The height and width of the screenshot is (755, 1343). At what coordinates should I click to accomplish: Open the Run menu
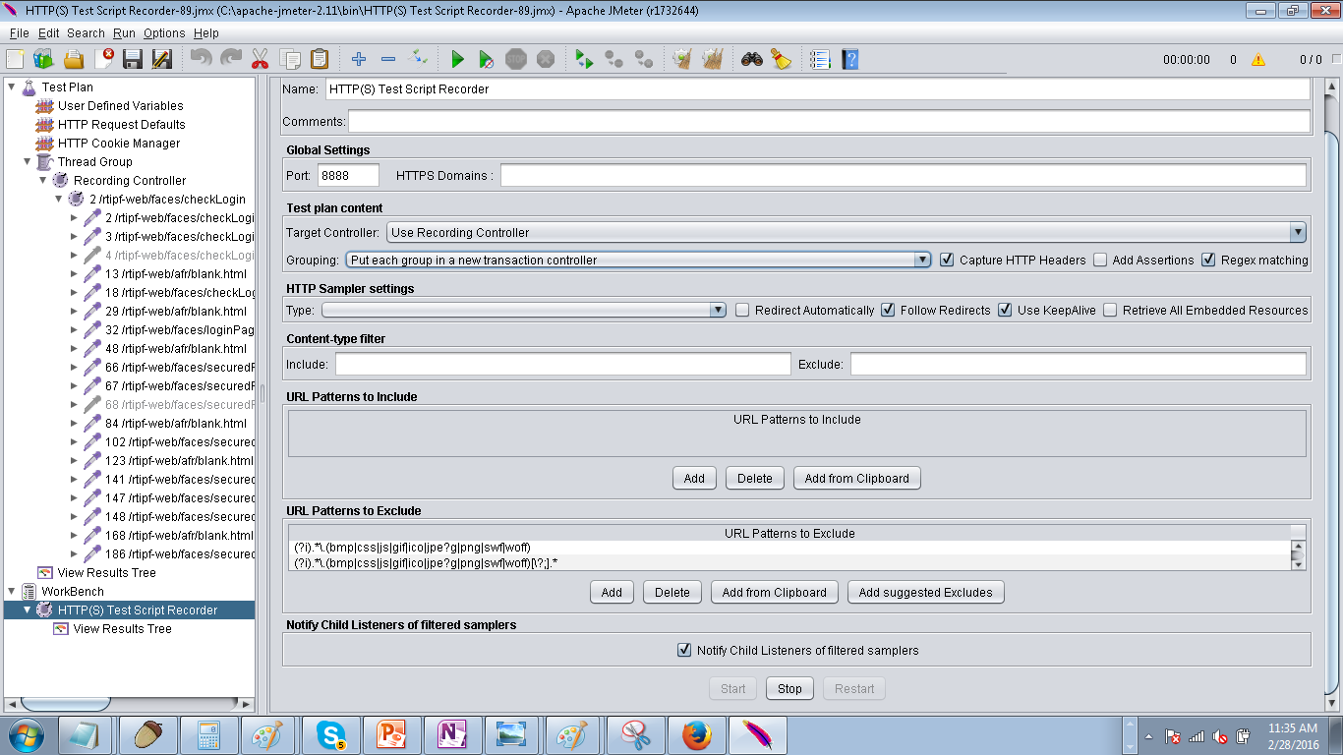(x=123, y=32)
